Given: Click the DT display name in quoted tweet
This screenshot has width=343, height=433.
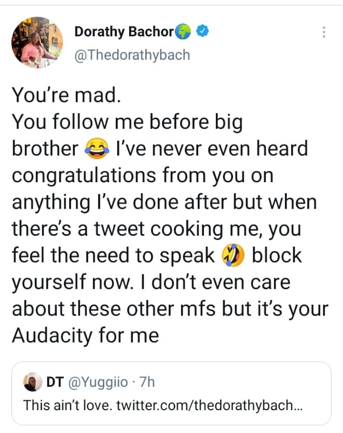Looking at the screenshot, I should (x=53, y=383).
